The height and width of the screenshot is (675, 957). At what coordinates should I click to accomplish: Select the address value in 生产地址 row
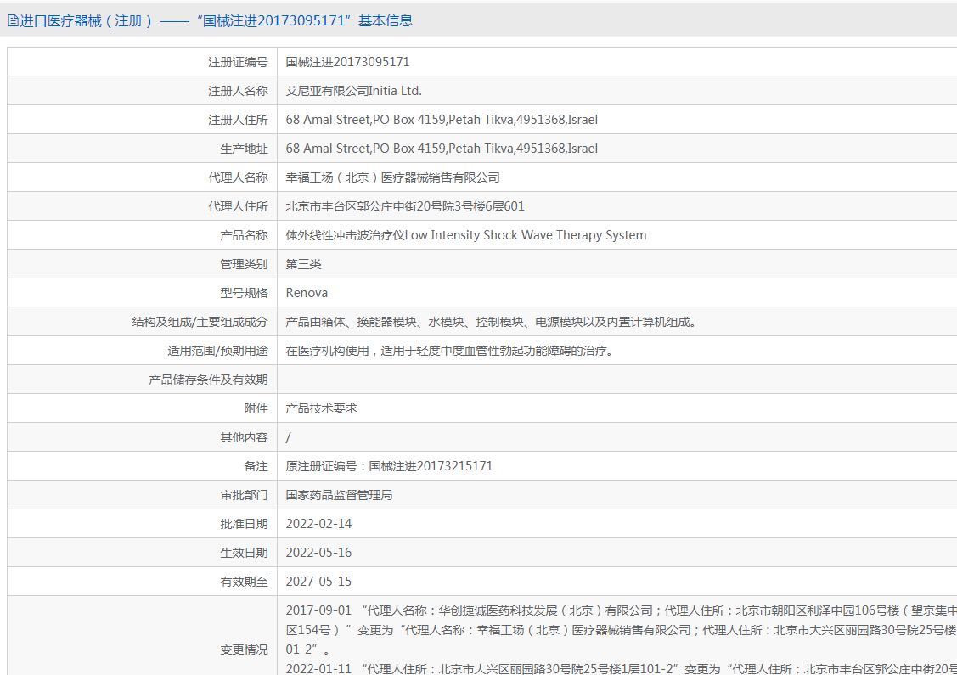click(442, 149)
